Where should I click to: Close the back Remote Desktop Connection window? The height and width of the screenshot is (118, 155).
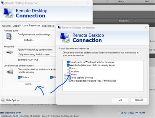pyautogui.click(x=87, y=3)
